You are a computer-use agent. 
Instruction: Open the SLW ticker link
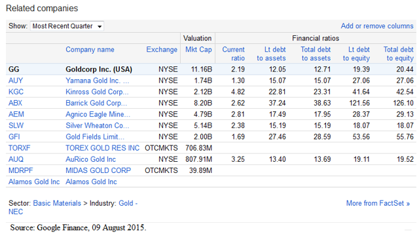point(16,125)
